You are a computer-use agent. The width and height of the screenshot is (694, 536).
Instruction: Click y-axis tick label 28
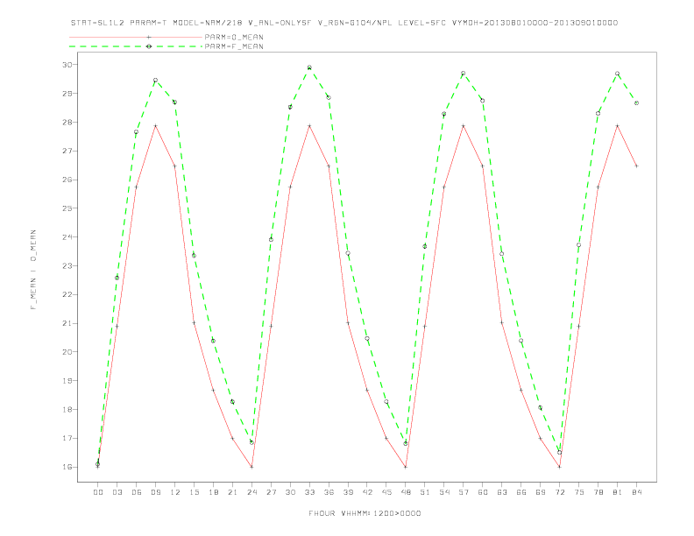coord(67,122)
